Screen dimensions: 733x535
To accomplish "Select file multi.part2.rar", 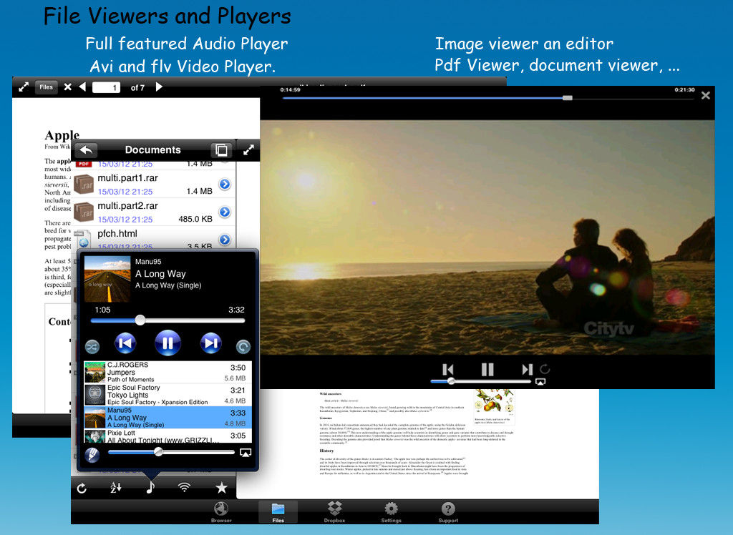I will [x=153, y=212].
